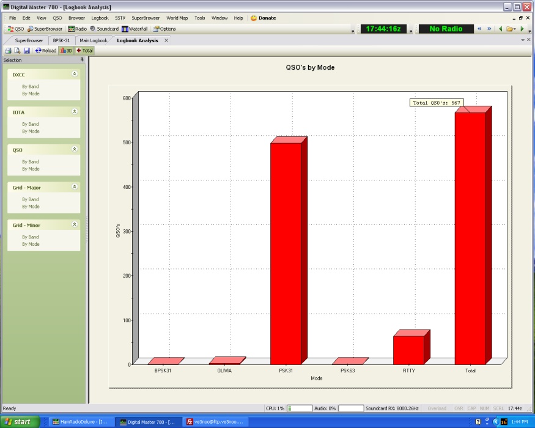Click the CPU usage meter
Image resolution: width=535 pixels, height=428 pixels.
tap(299, 408)
